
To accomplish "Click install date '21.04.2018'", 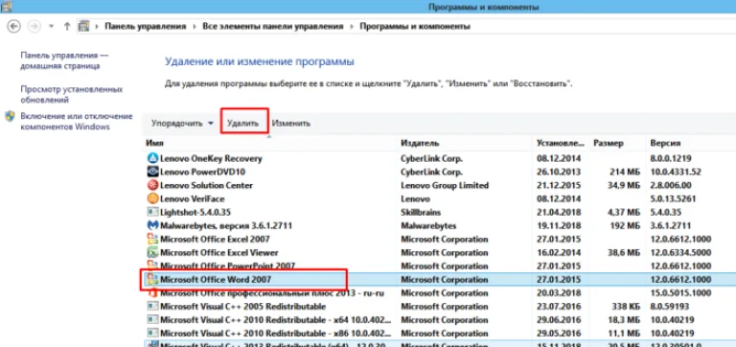I will coord(559,212).
